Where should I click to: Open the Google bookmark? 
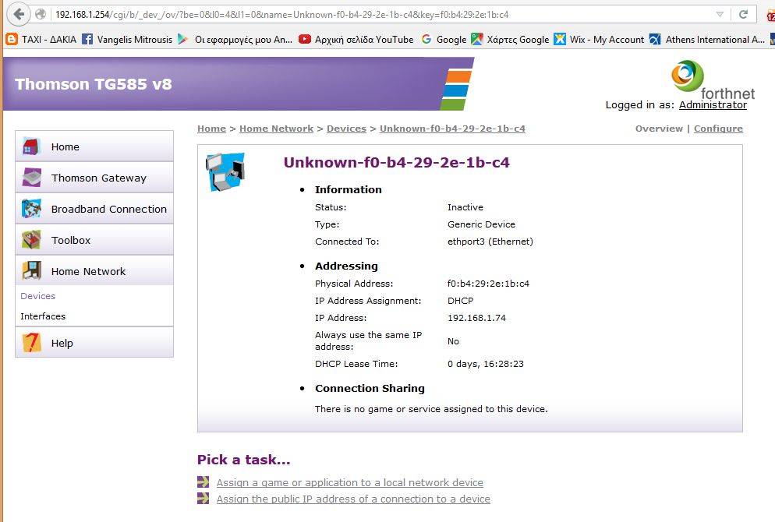(444, 40)
